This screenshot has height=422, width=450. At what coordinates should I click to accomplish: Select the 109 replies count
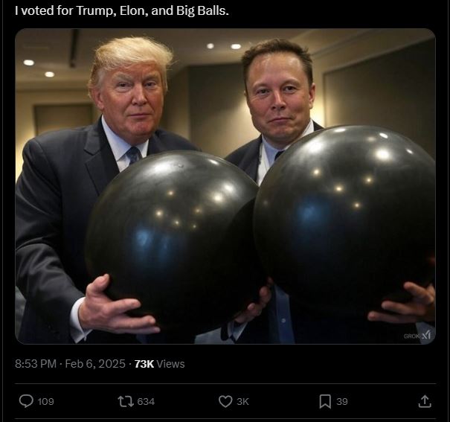coord(45,401)
